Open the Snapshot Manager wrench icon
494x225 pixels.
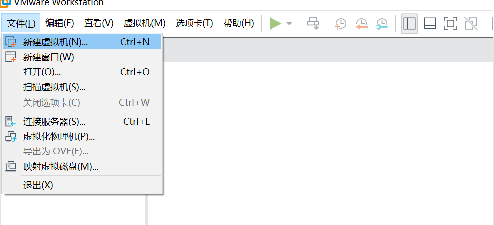(x=382, y=24)
